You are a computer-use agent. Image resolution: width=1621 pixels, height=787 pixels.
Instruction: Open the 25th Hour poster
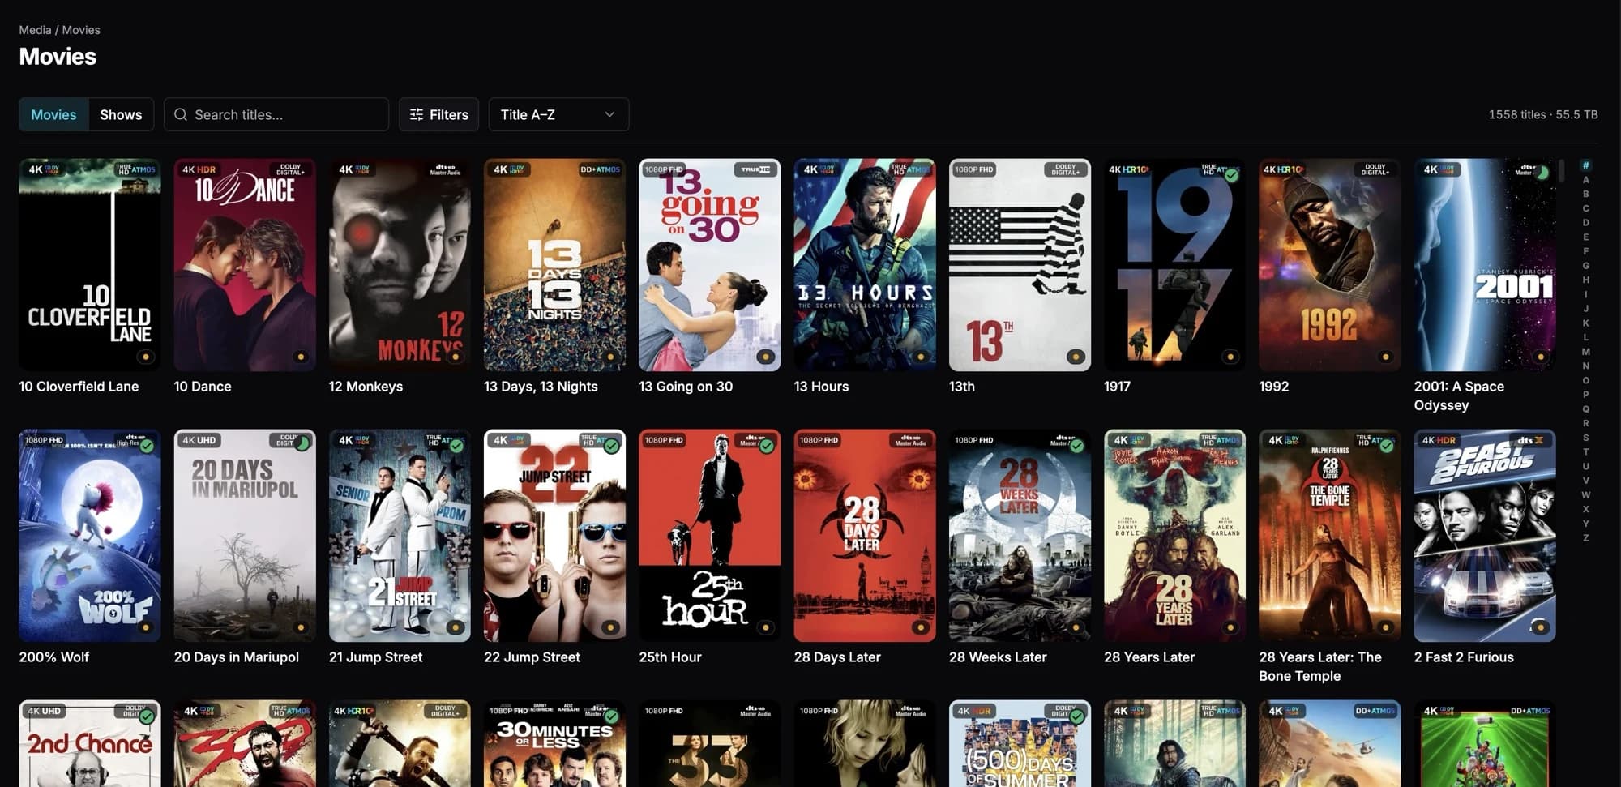pos(710,536)
